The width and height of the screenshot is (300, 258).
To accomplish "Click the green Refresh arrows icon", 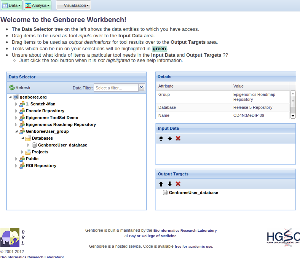I will [12, 88].
